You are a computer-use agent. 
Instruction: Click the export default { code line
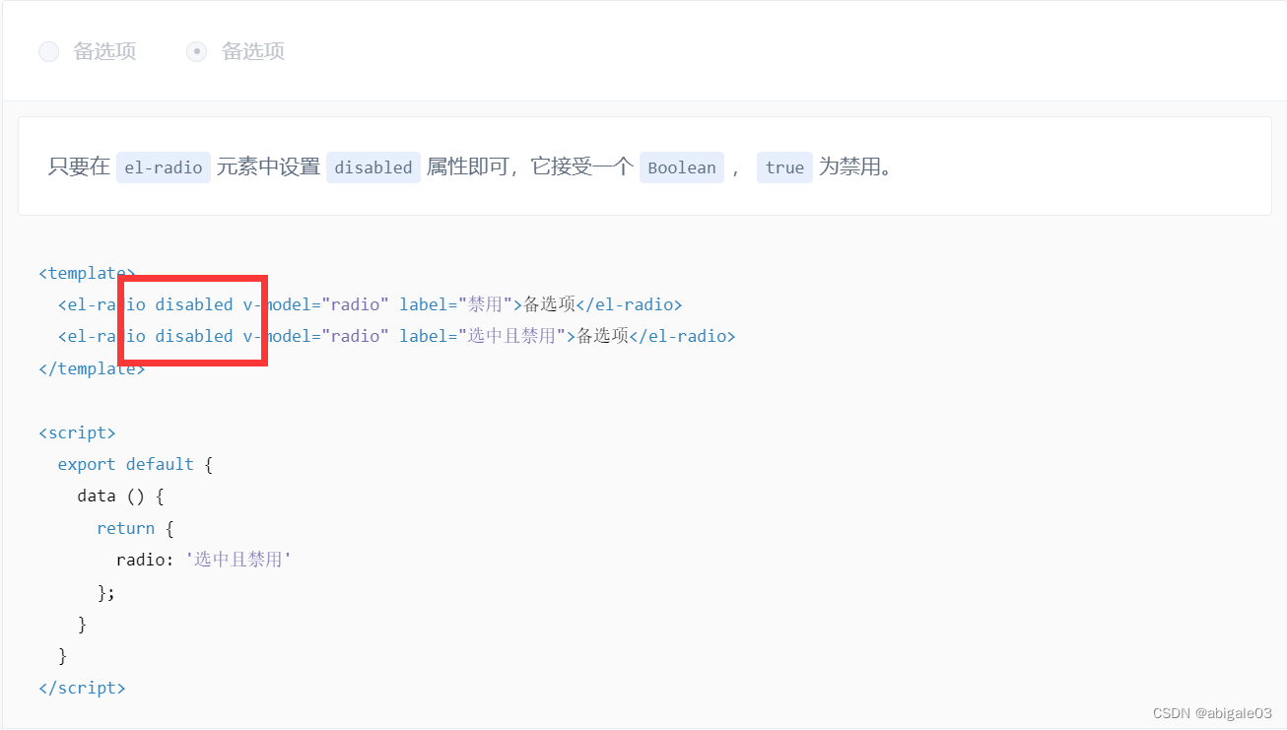[135, 464]
